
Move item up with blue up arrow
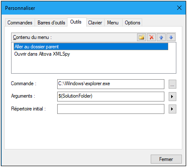tap(161, 37)
